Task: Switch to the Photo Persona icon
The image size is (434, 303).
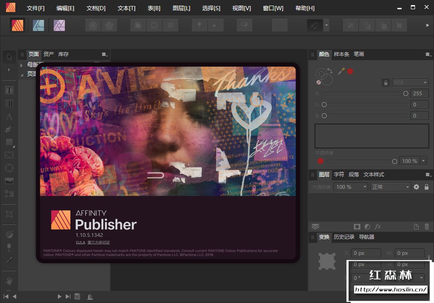Action: tap(59, 25)
